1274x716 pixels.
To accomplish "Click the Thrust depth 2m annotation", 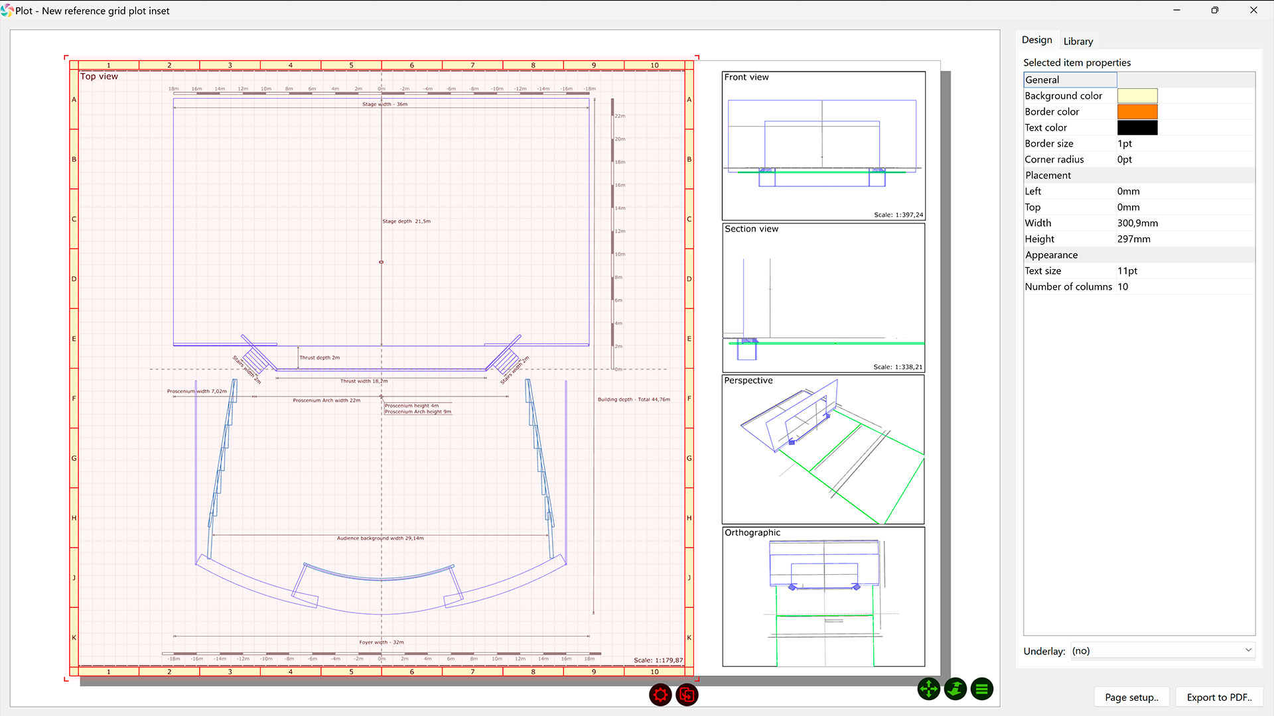I will pyautogui.click(x=319, y=357).
